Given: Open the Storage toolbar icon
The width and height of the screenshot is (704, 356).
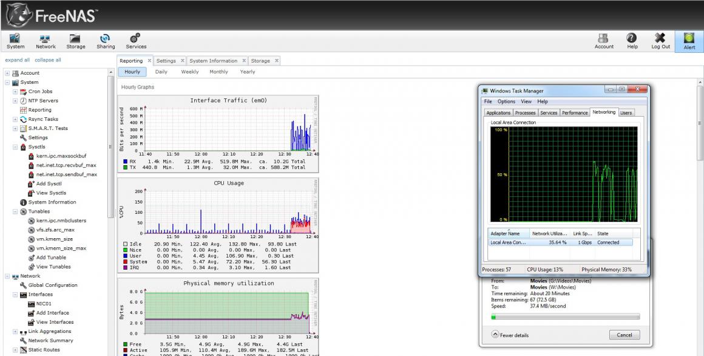Looking at the screenshot, I should [x=75, y=41].
